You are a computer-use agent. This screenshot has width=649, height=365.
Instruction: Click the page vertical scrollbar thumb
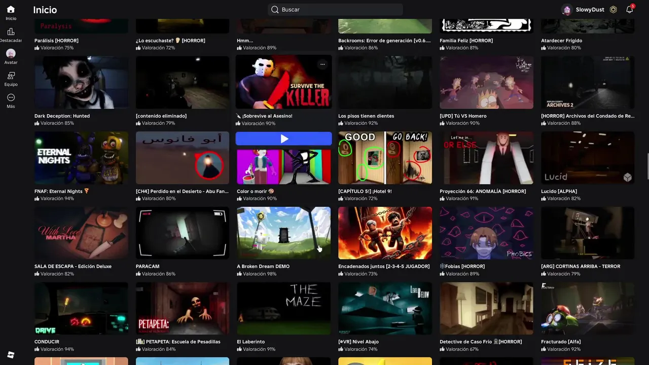(647, 165)
